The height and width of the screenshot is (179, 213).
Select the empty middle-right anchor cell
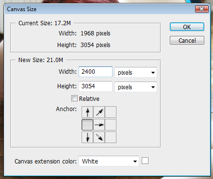111,125
